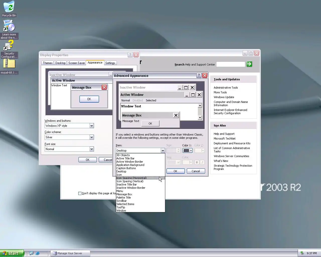Pick 'Inactive Title Bar' from list

tap(140, 184)
